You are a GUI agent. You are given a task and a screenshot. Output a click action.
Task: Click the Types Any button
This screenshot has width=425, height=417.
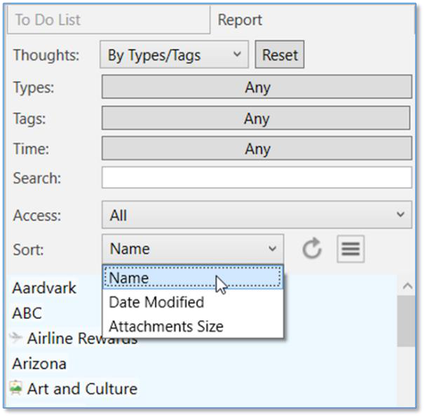pos(257,88)
